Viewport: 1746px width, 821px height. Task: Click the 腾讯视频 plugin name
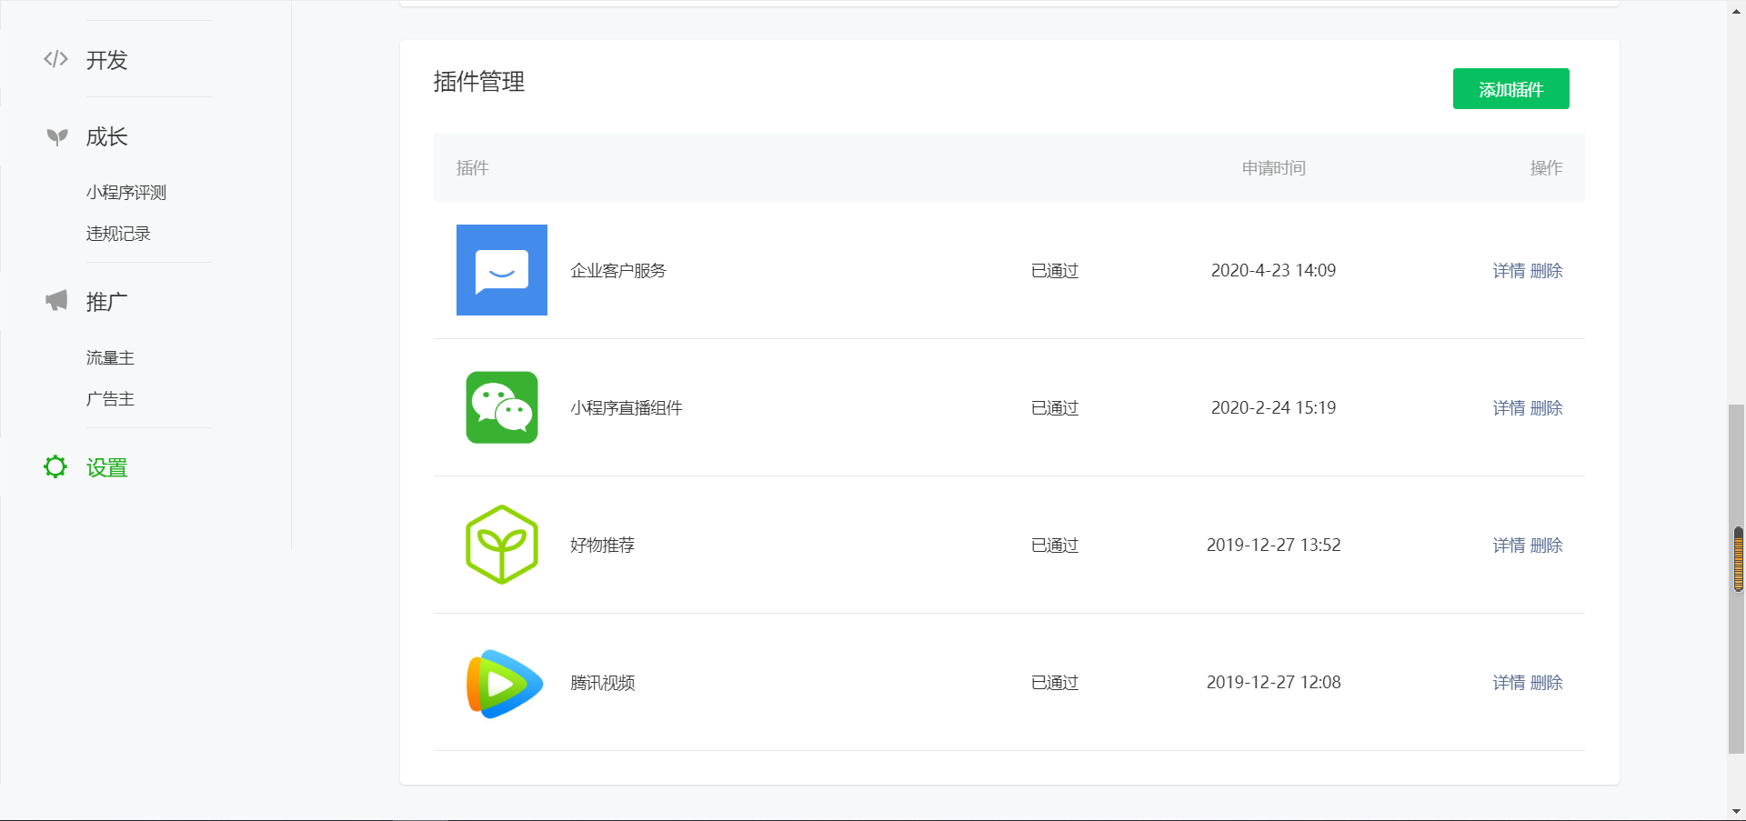(602, 683)
